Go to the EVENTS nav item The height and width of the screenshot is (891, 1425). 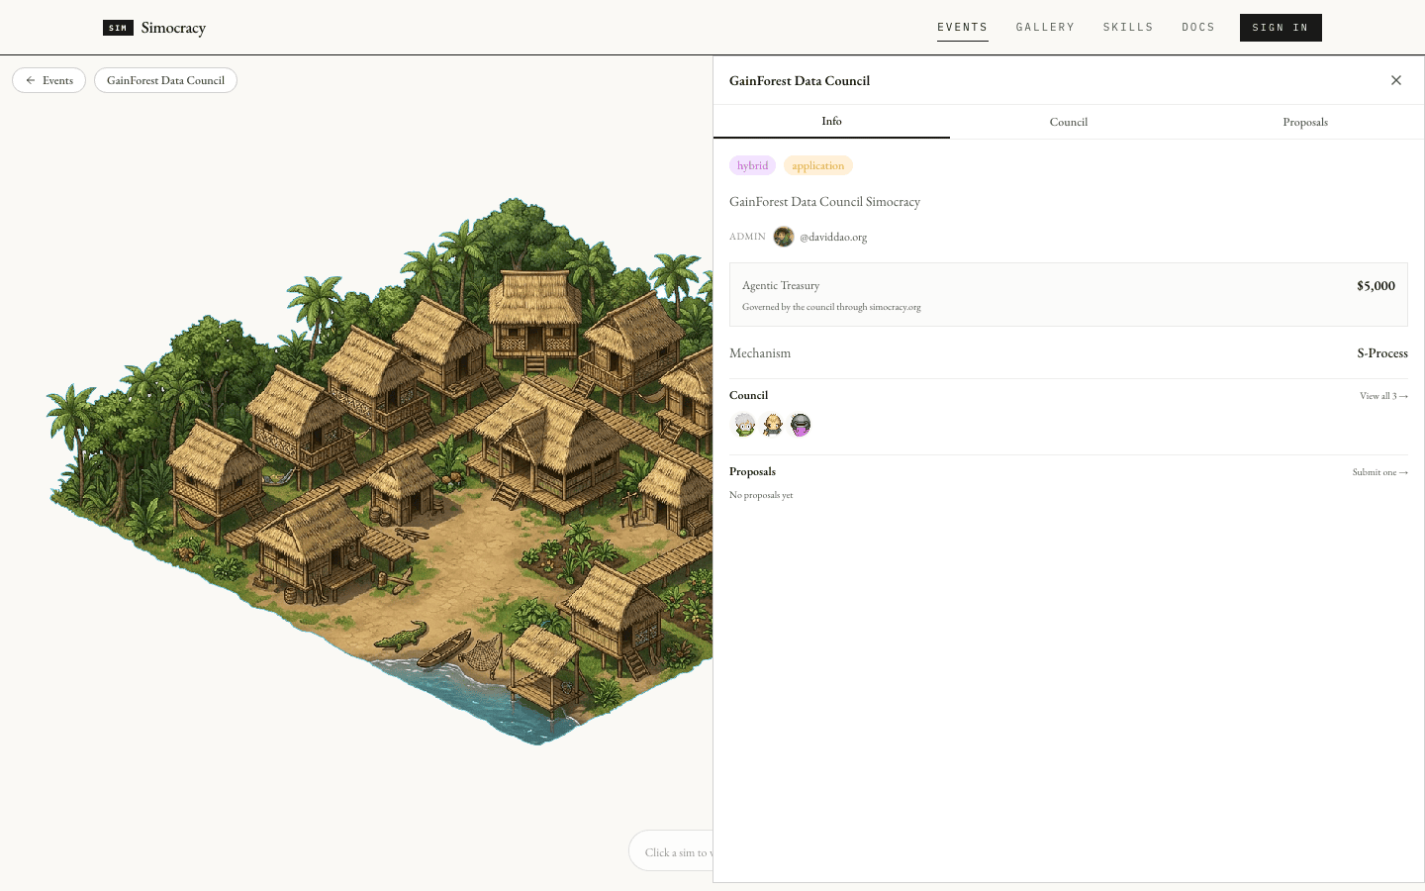(962, 28)
